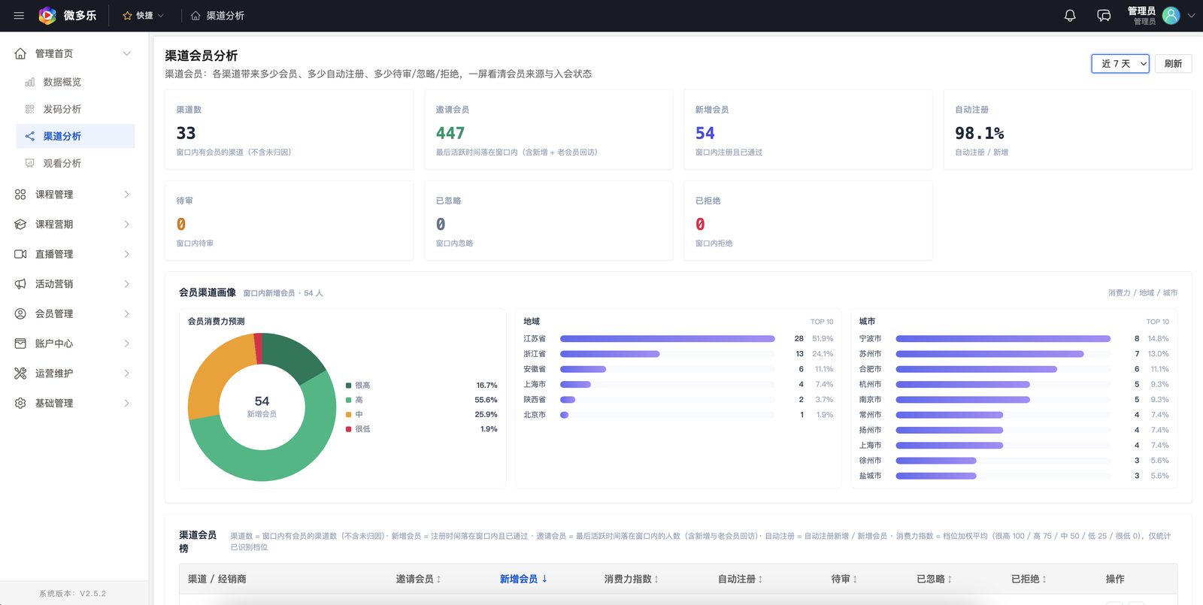1203x605 pixels.
Task: Open the notification bell
Action: click(x=1070, y=15)
